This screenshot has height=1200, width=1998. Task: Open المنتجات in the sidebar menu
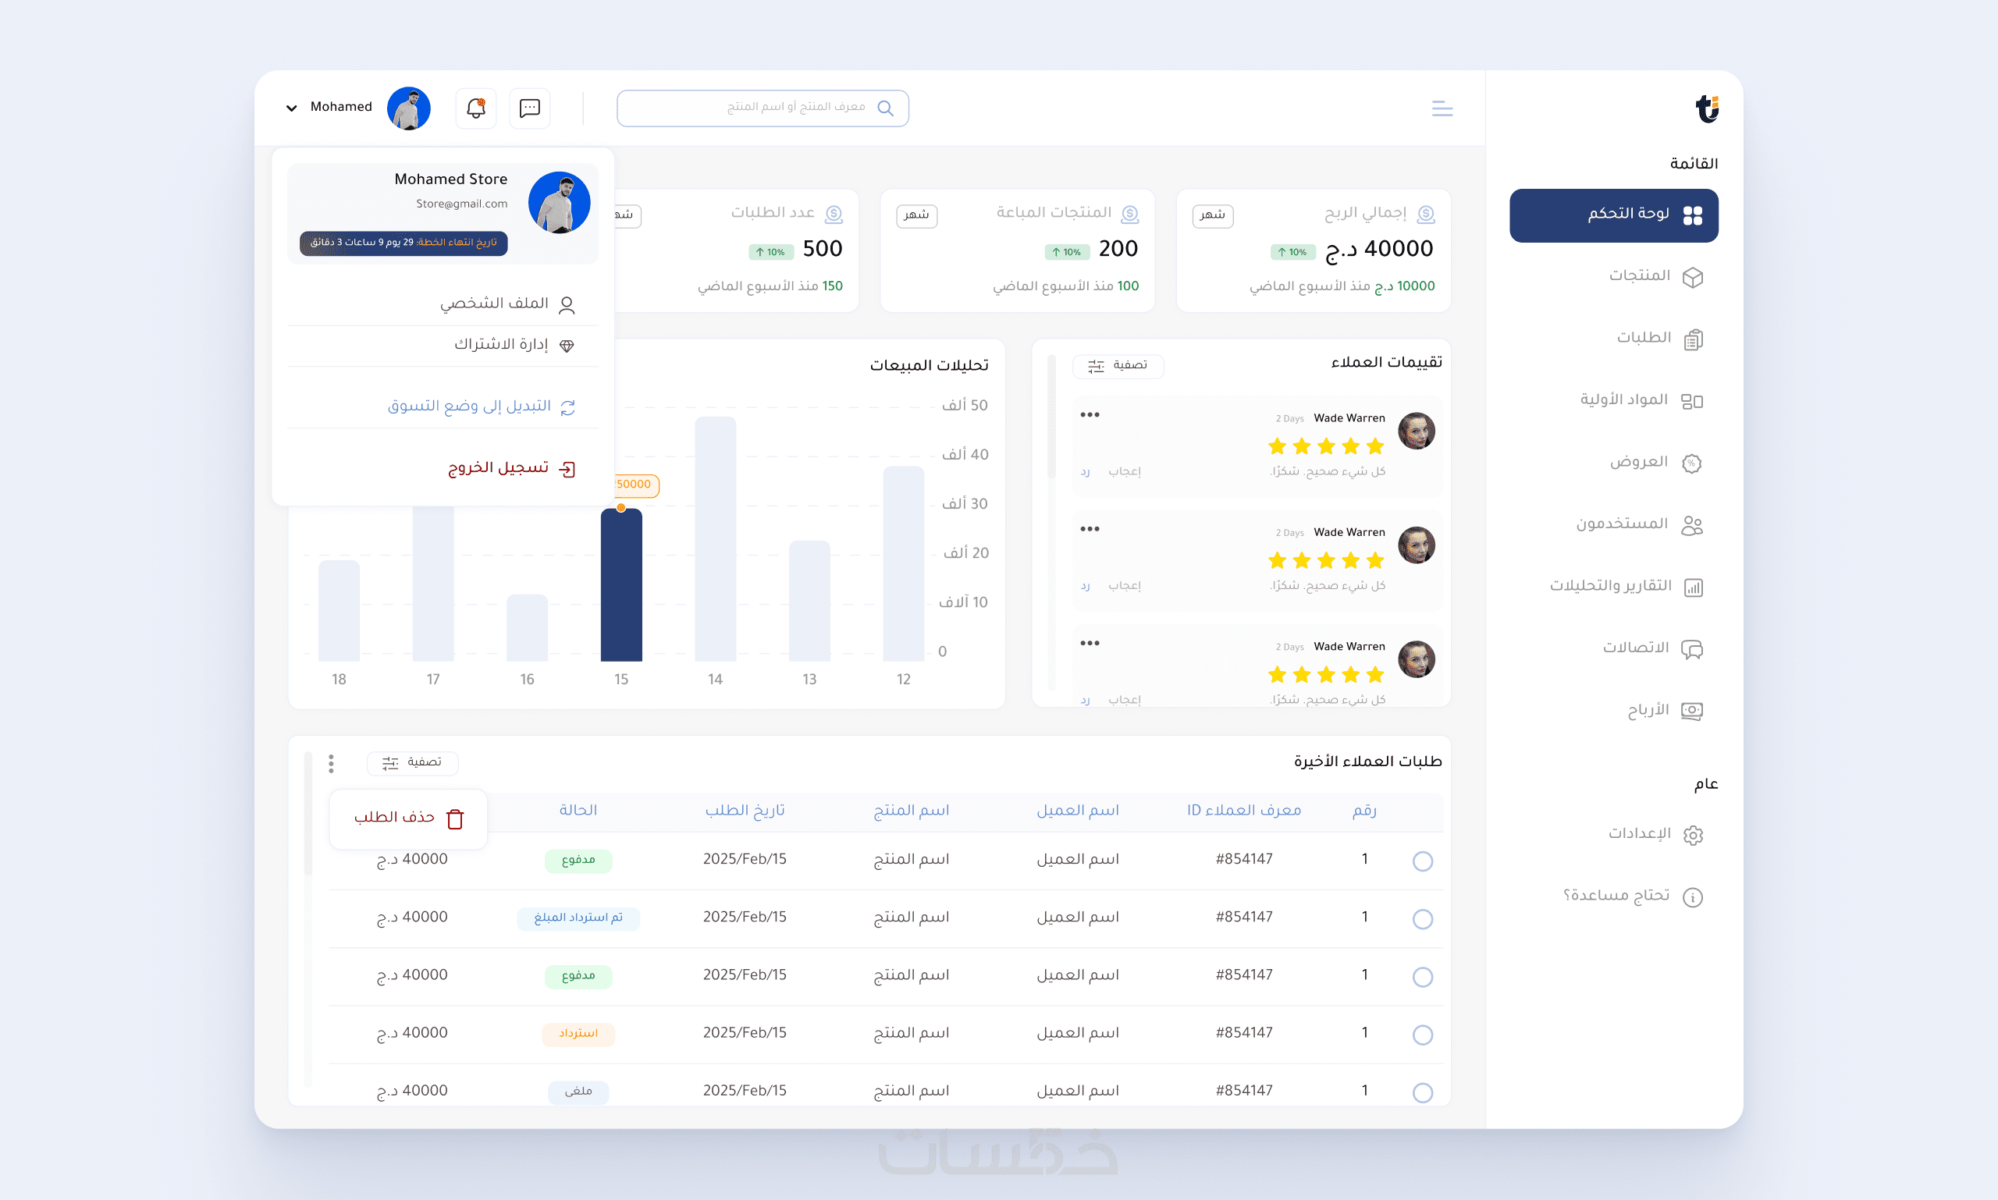point(1641,276)
